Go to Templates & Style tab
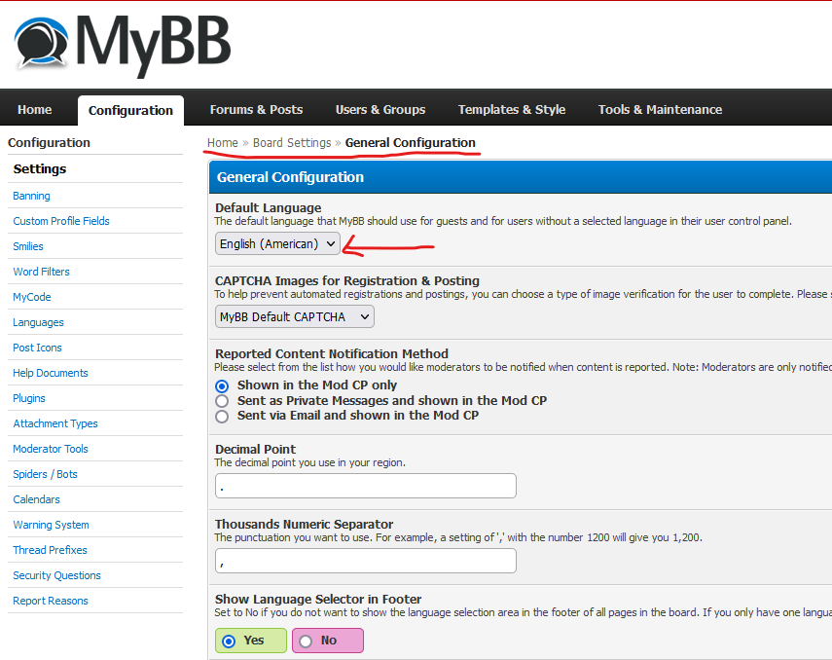 [512, 109]
